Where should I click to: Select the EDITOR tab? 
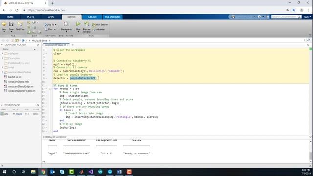pyautogui.click(x=71, y=17)
